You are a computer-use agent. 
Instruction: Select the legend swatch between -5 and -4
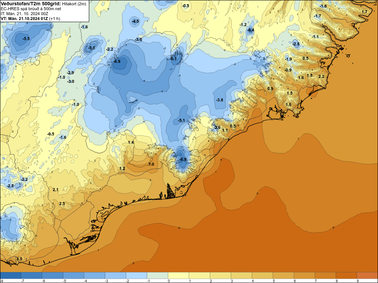click(74, 275)
